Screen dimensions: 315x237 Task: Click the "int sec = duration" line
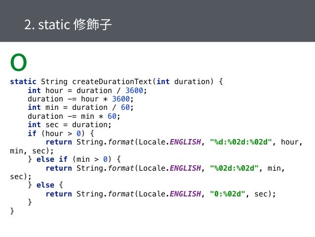coord(69,125)
